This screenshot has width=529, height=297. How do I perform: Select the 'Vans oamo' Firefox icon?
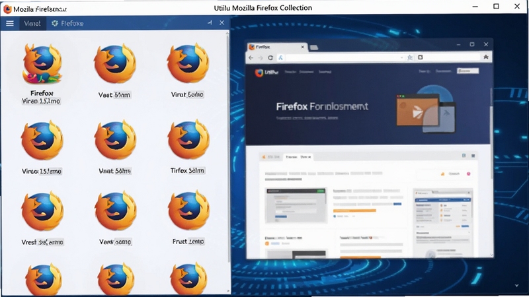point(115,211)
